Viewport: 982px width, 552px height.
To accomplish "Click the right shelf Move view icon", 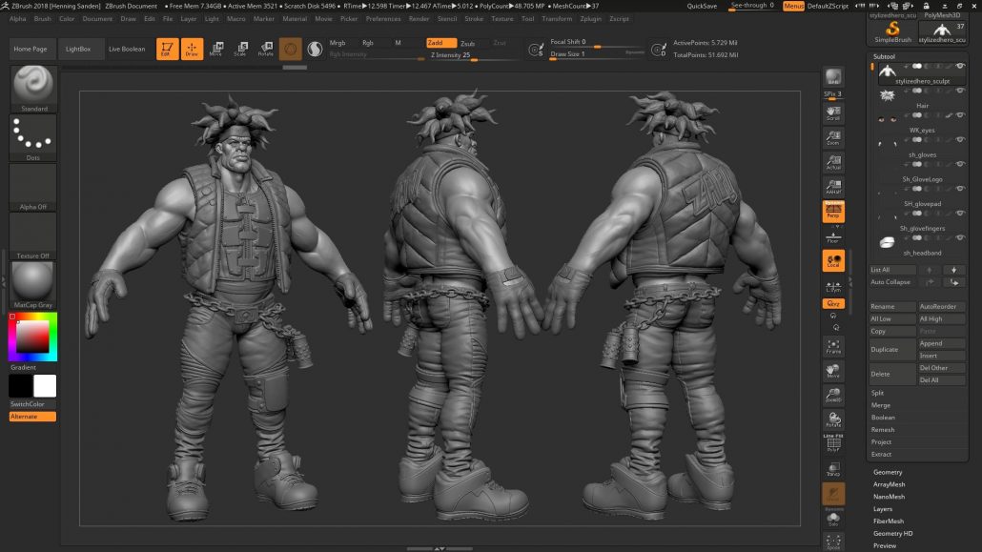I will 833,371.
